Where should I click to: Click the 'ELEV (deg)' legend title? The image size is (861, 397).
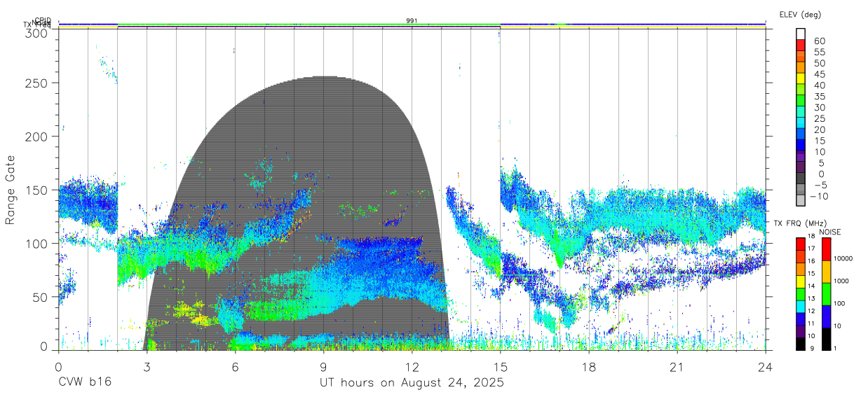[x=801, y=15]
